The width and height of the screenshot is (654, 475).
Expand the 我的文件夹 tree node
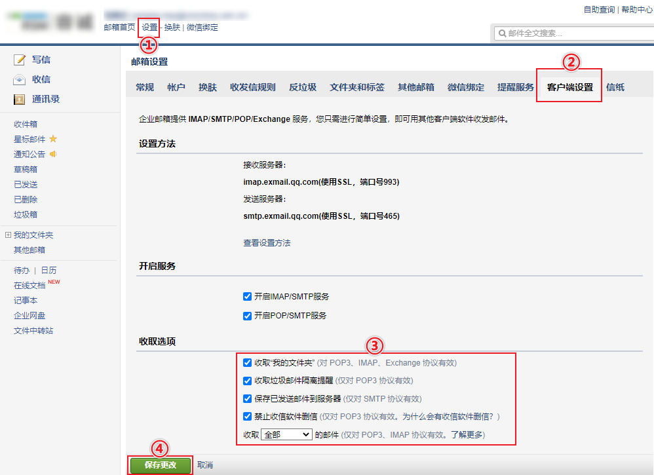click(x=8, y=235)
